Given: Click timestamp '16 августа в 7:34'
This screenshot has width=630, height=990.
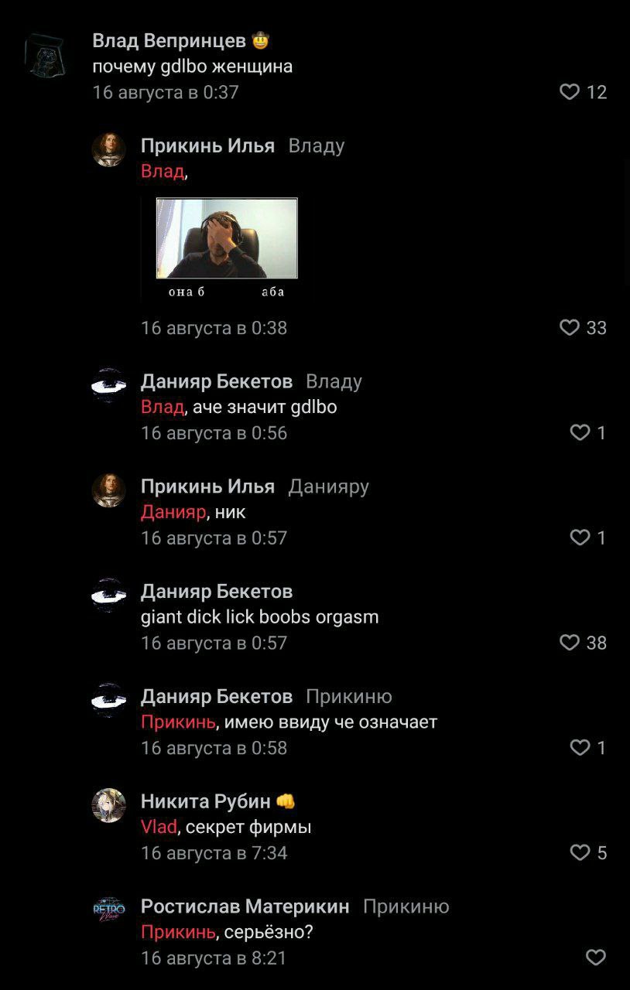Looking at the screenshot, I should (214, 853).
